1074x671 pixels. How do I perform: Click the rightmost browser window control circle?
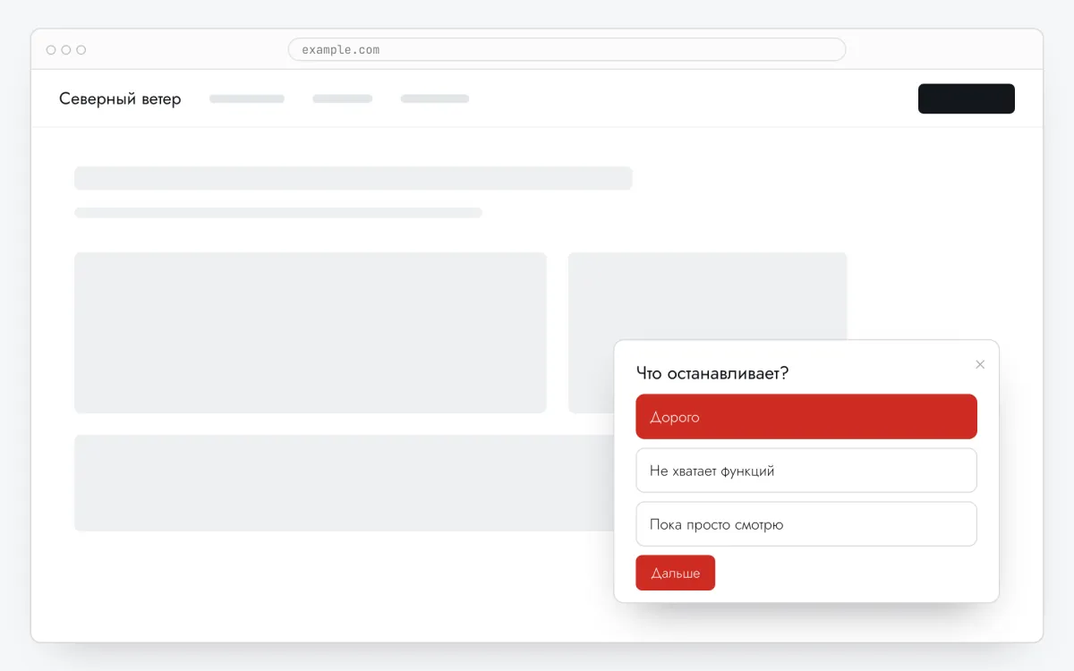(x=81, y=50)
